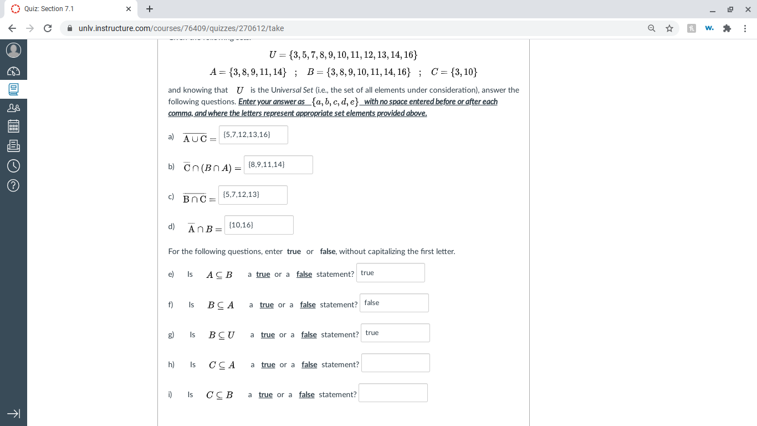Open the Calendar icon in sidebar
This screenshot has width=757, height=426.
[x=13, y=127]
